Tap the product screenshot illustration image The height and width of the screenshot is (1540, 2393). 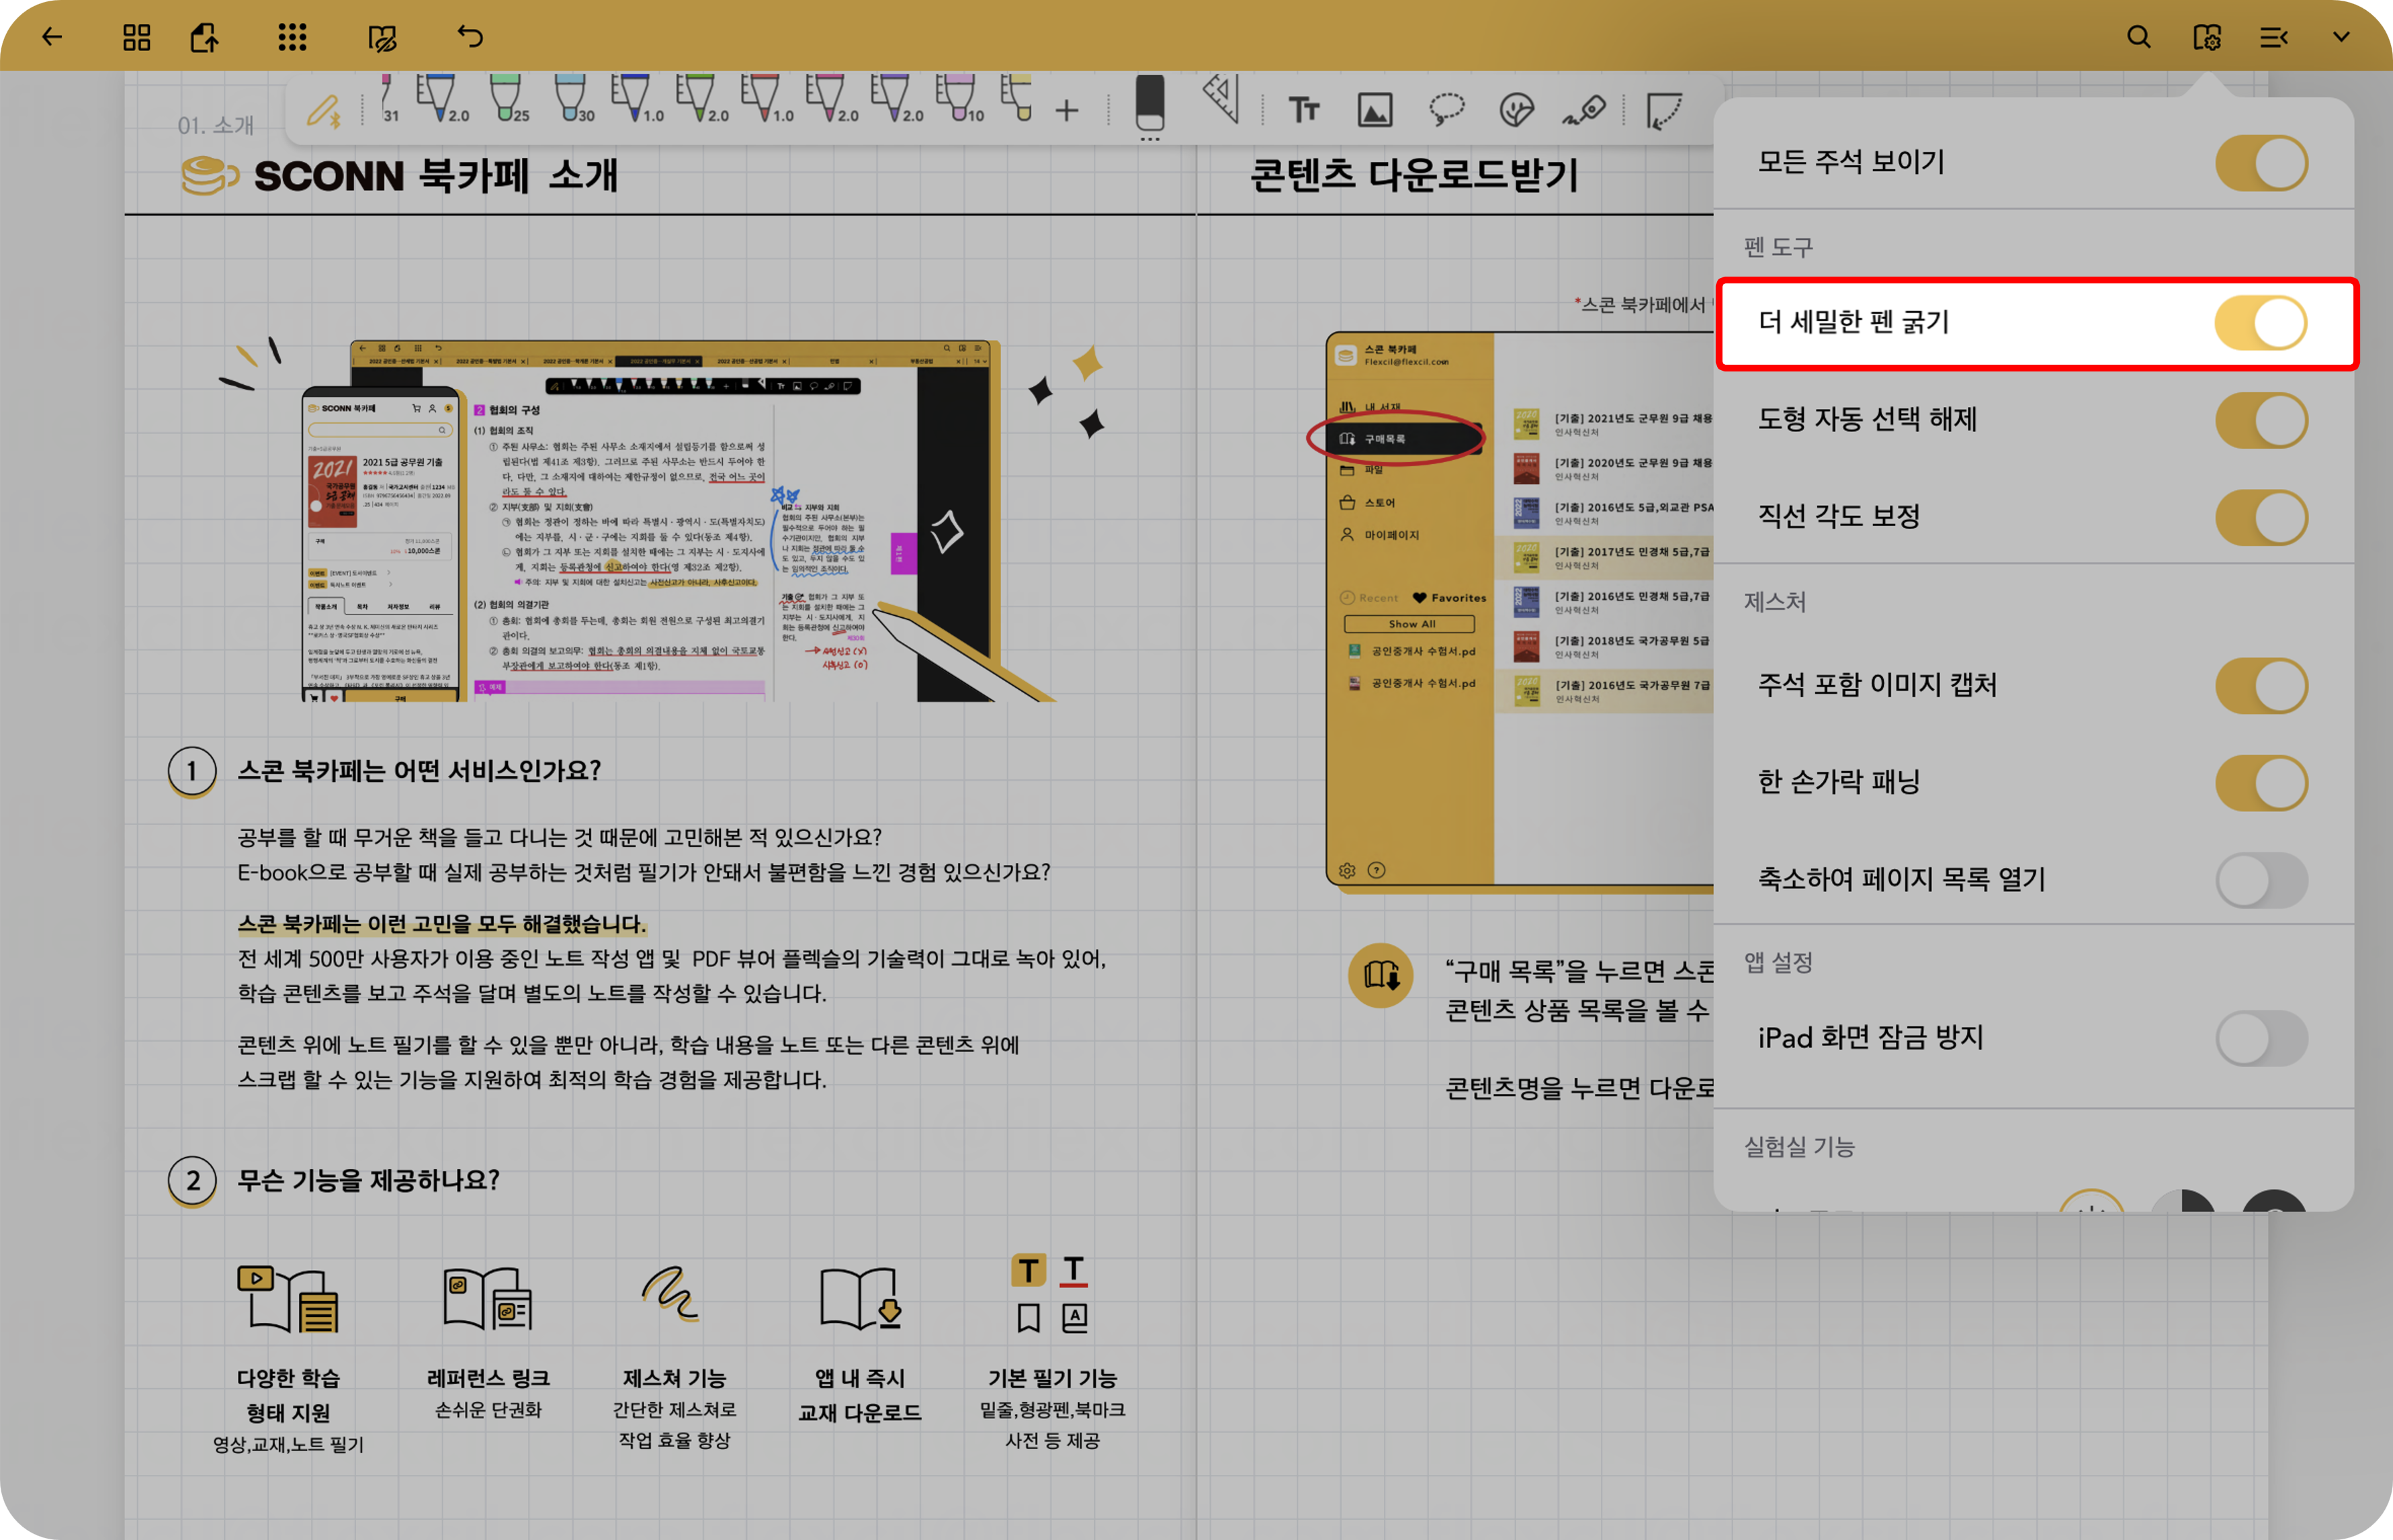pos(663,520)
